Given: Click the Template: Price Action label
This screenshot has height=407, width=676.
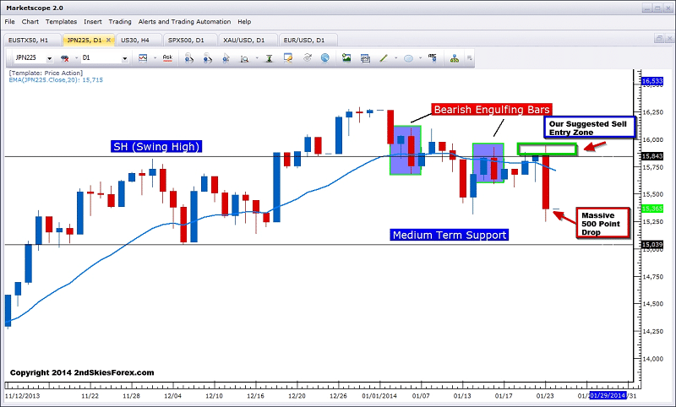Looking at the screenshot, I should 46,73.
